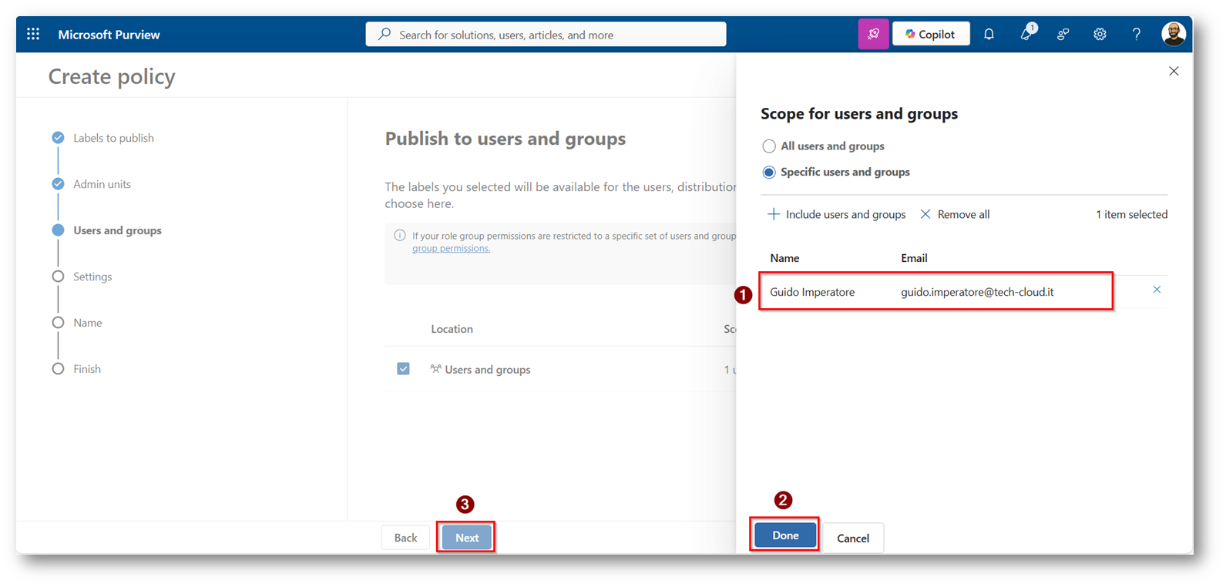Go to Labels to publish step
1226x587 pixels.
coord(113,138)
